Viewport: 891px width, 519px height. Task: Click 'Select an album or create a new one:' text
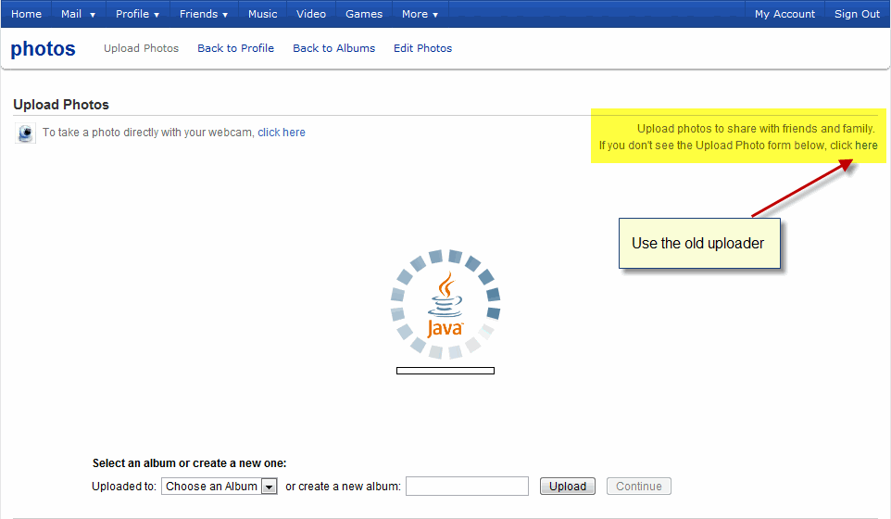tap(189, 463)
